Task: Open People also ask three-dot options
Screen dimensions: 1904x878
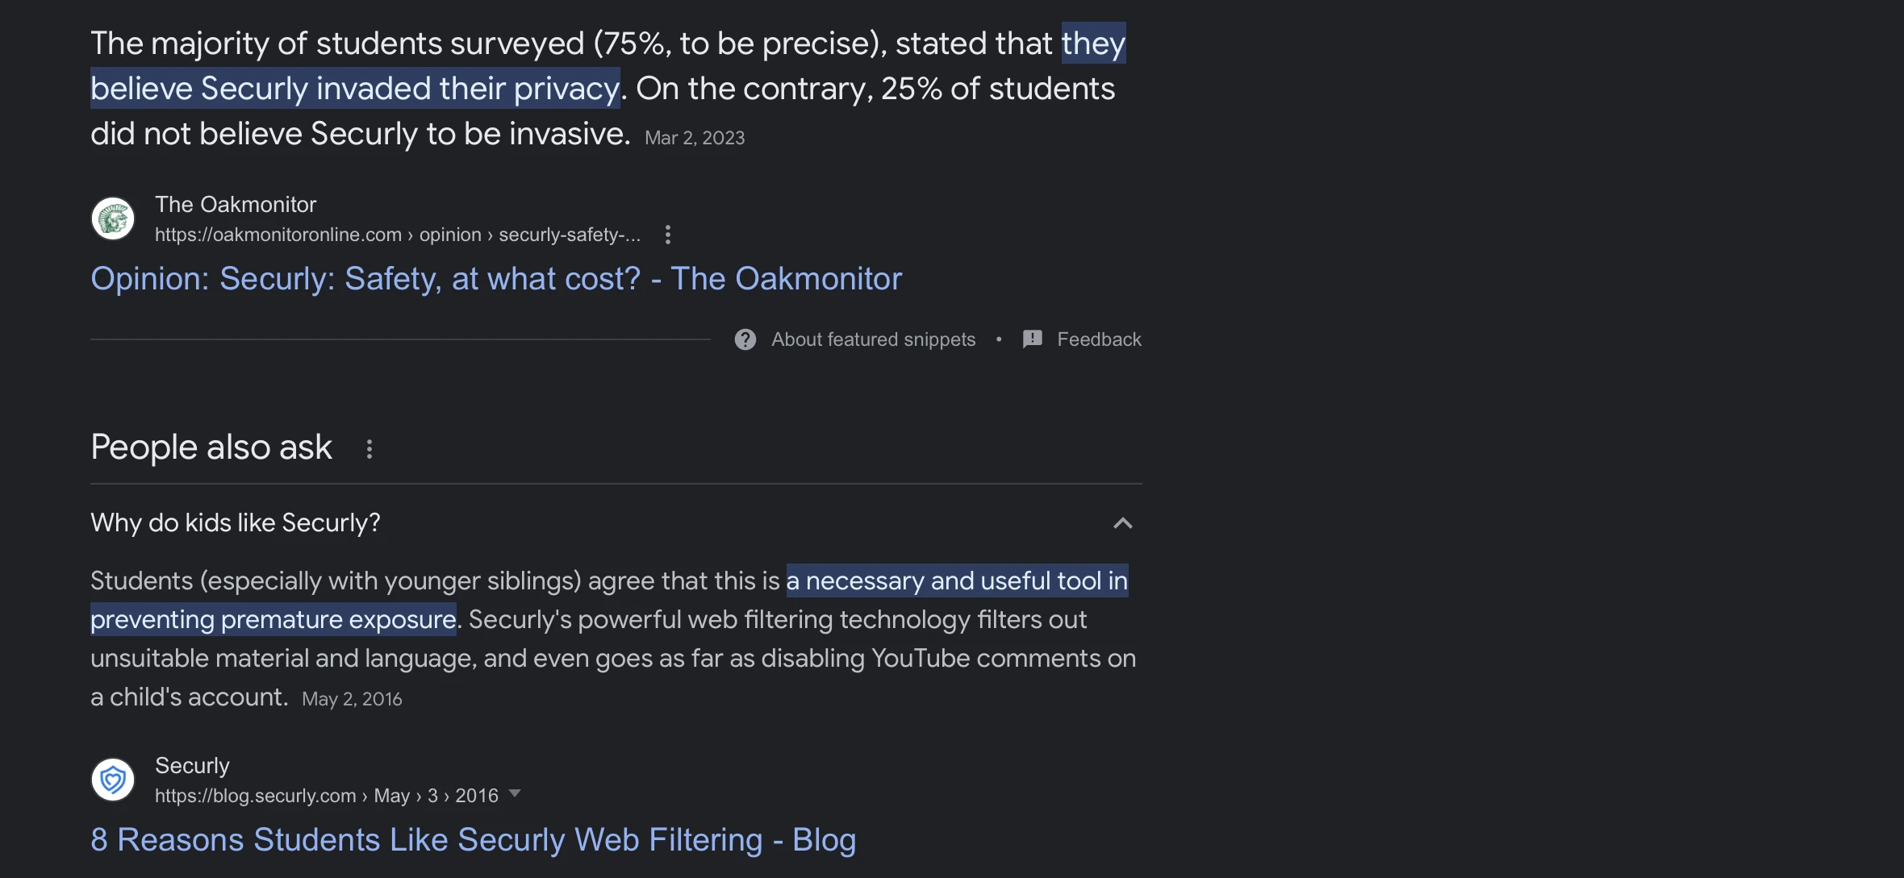Action: 370,449
